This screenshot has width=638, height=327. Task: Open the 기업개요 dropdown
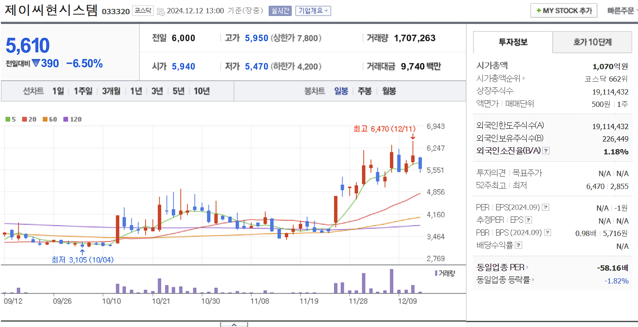(x=314, y=11)
